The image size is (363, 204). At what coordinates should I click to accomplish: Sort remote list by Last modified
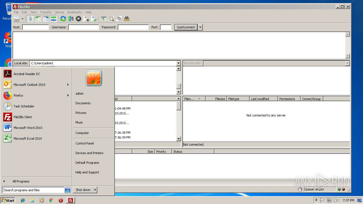tap(263, 99)
